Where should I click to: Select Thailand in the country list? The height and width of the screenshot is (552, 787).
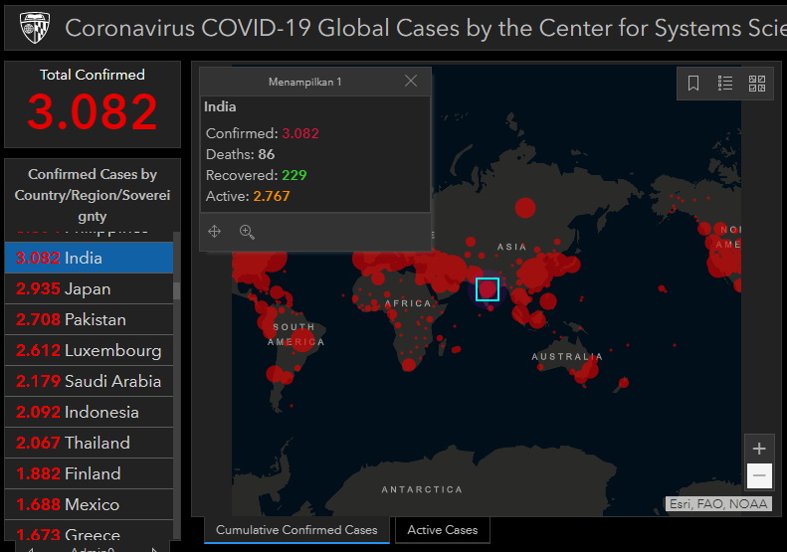(89, 443)
